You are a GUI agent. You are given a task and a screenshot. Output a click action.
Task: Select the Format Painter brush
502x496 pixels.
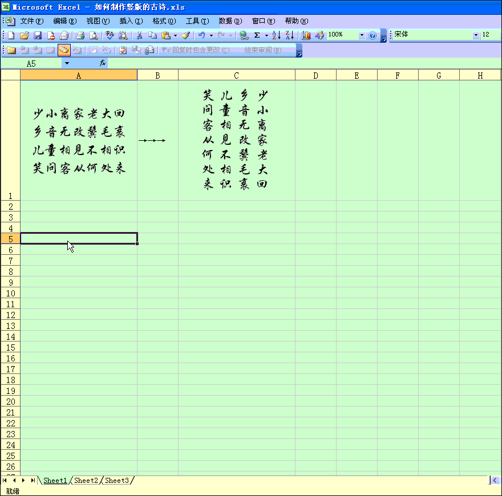click(x=185, y=35)
